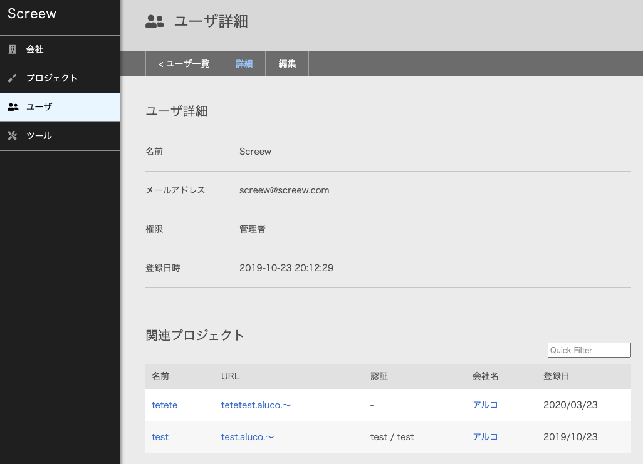Sort by the 登録日 column header
The image size is (643, 464).
[x=557, y=376]
